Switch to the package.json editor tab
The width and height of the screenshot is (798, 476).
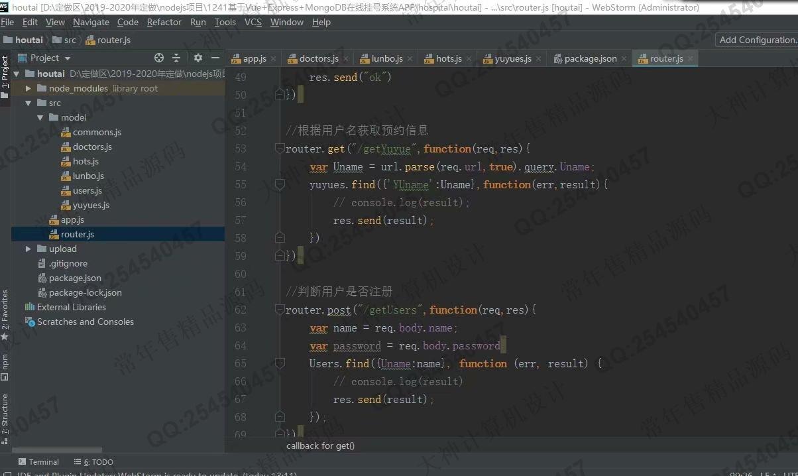click(590, 58)
